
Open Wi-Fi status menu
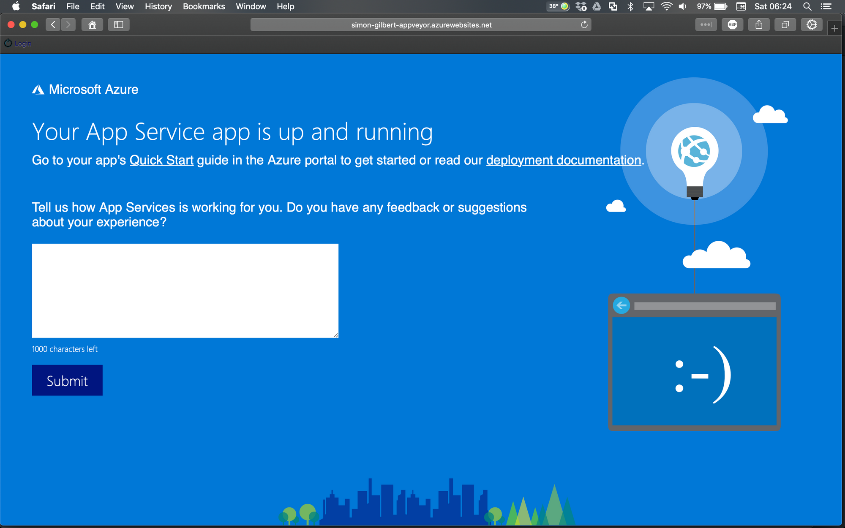pyautogui.click(x=666, y=6)
